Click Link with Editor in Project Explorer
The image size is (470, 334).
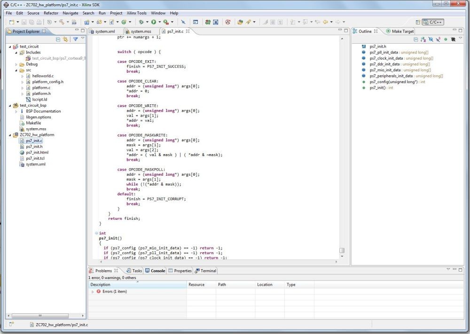click(65, 39)
